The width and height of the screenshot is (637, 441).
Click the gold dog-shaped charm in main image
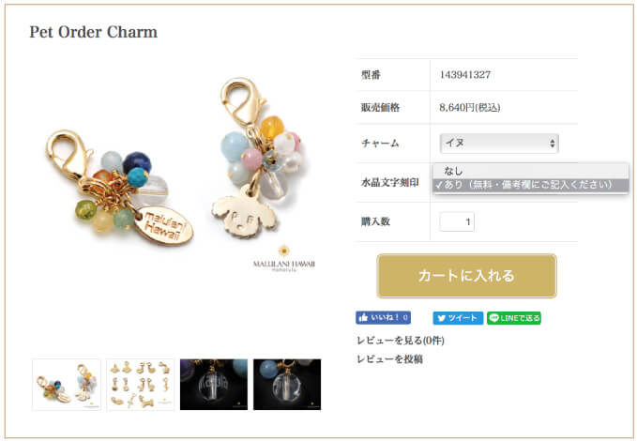[x=244, y=213]
